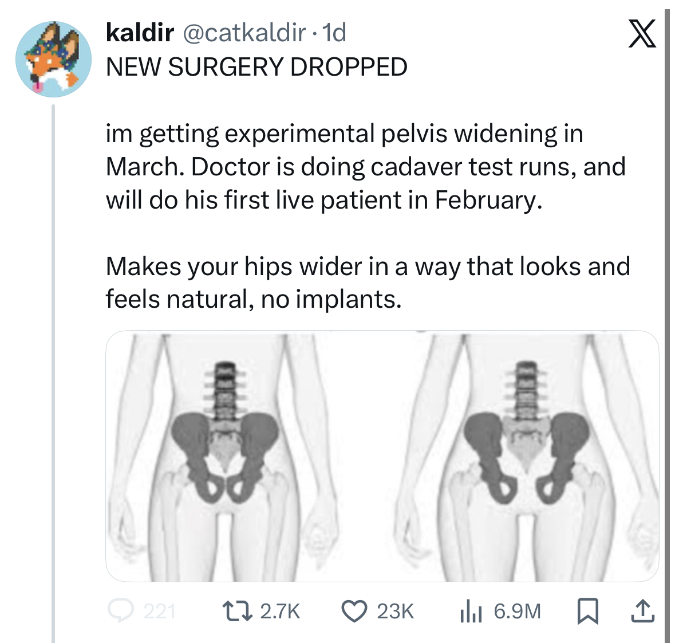The width and height of the screenshot is (675, 643).
Task: Bookmark this post
Action: (588, 611)
